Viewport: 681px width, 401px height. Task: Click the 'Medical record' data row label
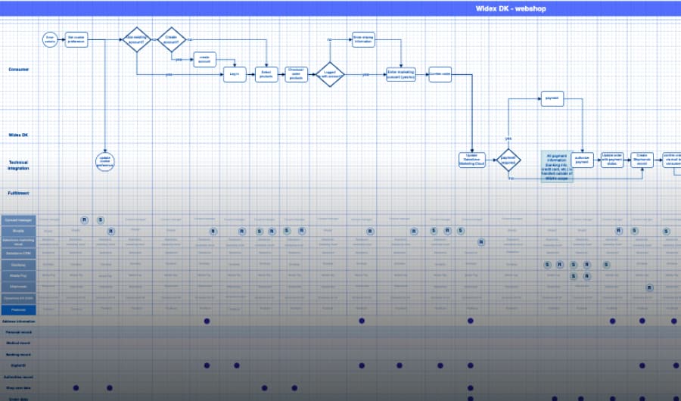pos(19,343)
